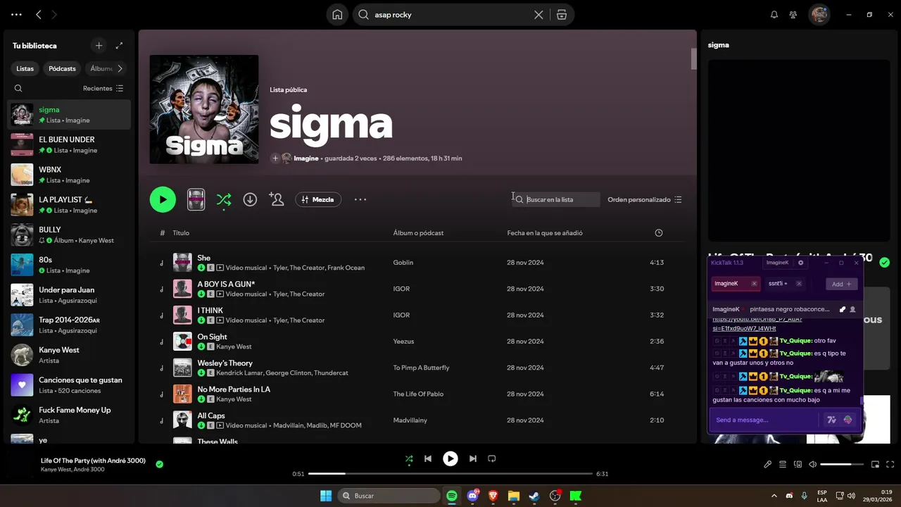Open EL BUEN UNDER playlist in library

pos(69,144)
